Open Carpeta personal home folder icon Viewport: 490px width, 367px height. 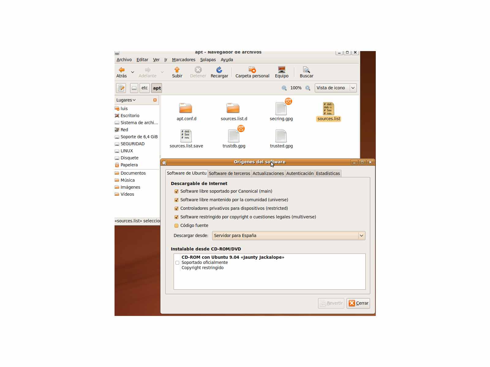(252, 70)
